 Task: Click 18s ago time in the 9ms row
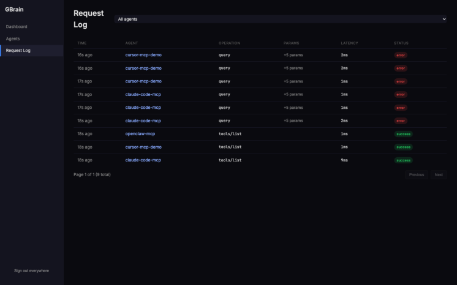click(85, 160)
